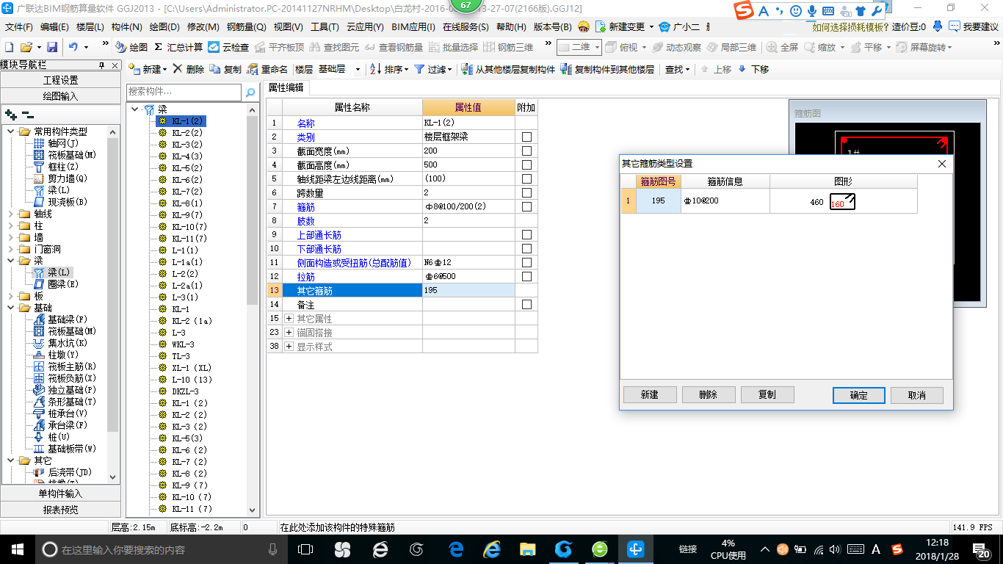This screenshot has width=1003, height=564.
Task: Toggle the 附加 checkbox for 截面宽度
Action: tap(526, 151)
